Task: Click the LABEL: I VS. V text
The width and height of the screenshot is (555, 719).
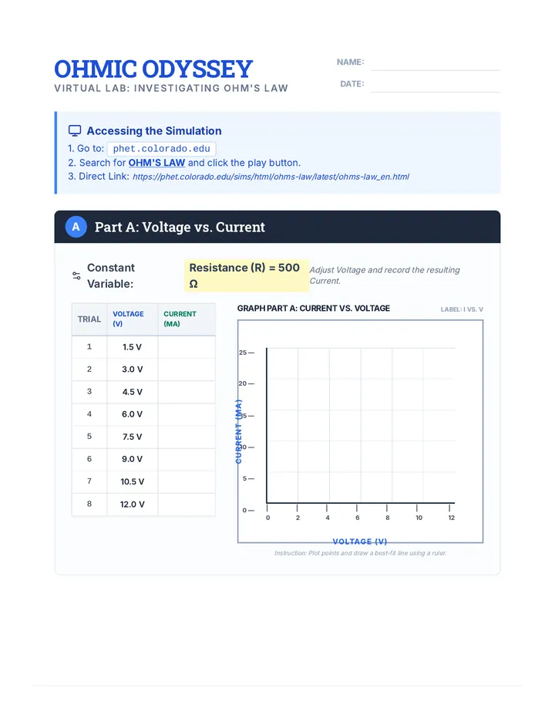Action: pos(462,309)
